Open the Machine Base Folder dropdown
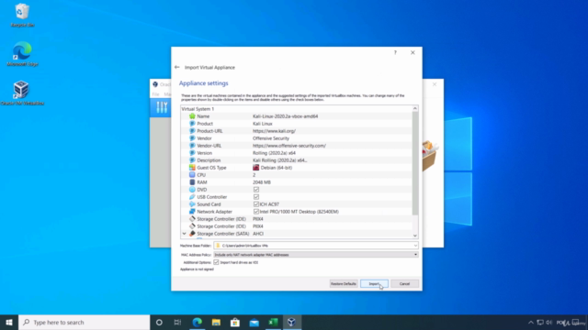The height and width of the screenshot is (330, 588). coord(415,246)
